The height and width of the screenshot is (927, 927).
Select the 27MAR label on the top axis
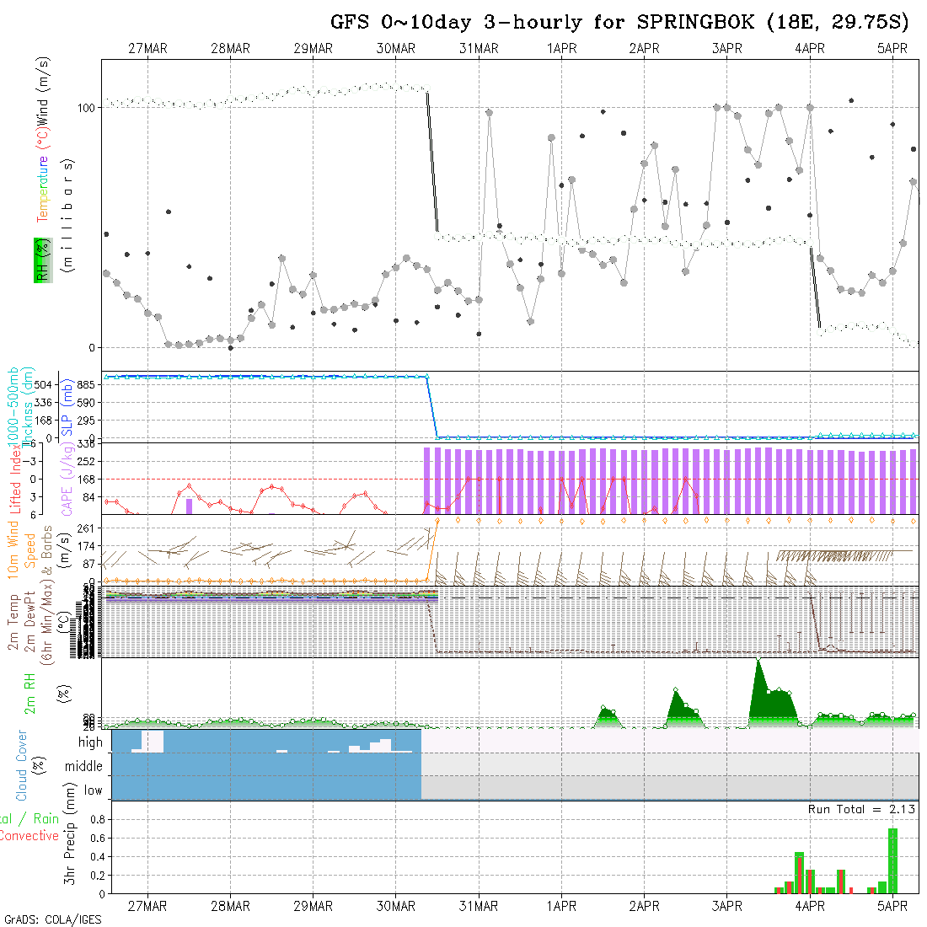(147, 49)
